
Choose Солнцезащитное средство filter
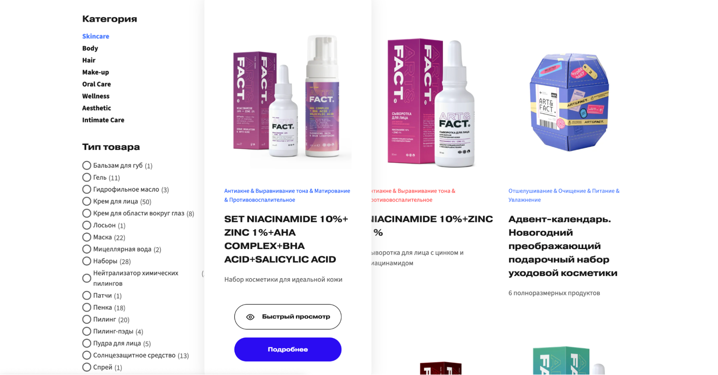[x=87, y=355]
